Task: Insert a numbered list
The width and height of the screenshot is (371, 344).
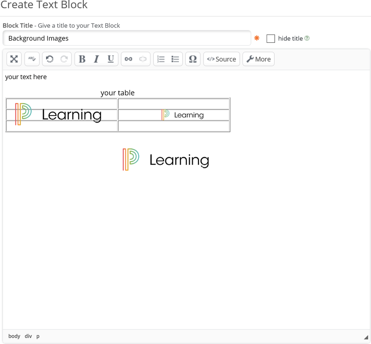Action: tap(161, 59)
